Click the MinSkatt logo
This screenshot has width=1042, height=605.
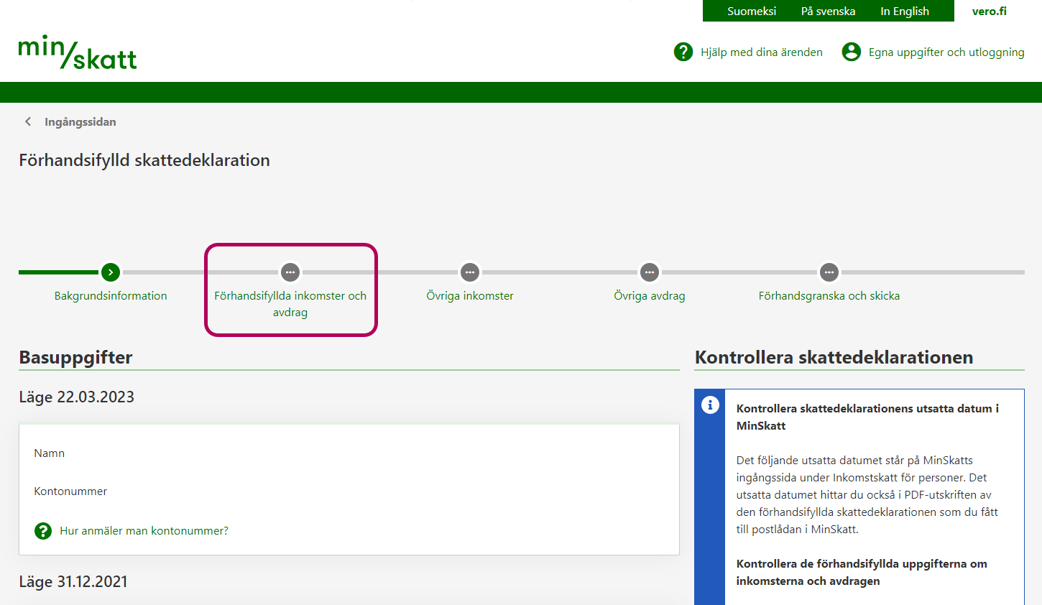point(78,52)
